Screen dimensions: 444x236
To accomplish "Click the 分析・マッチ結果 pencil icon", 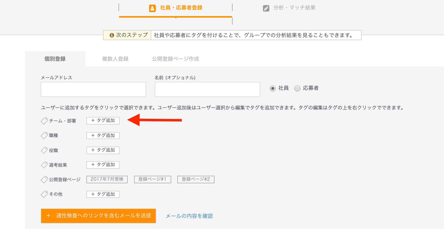I will (x=266, y=8).
